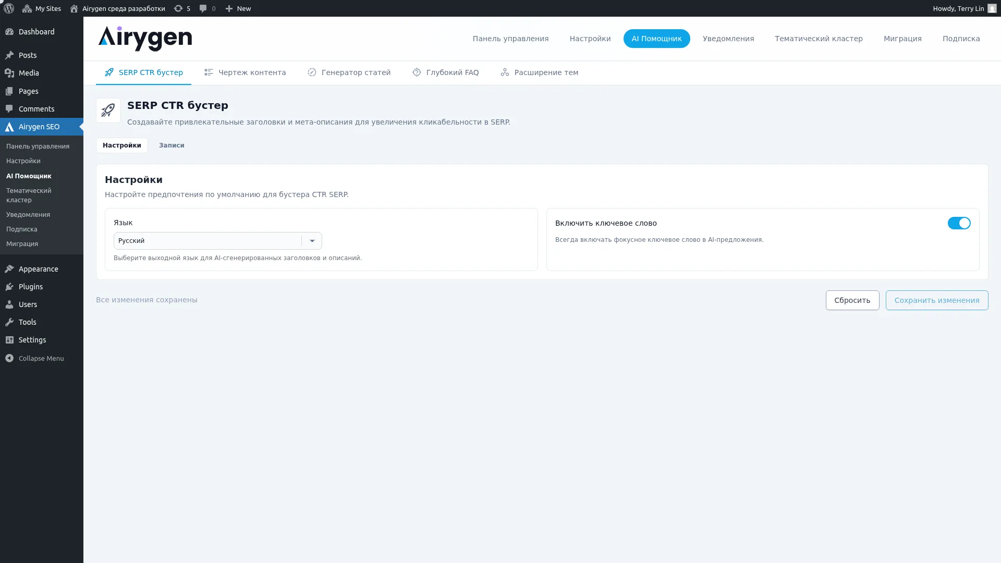Select the Настройки sub-tab
This screenshot has height=563, width=1001.
pyautogui.click(x=122, y=145)
